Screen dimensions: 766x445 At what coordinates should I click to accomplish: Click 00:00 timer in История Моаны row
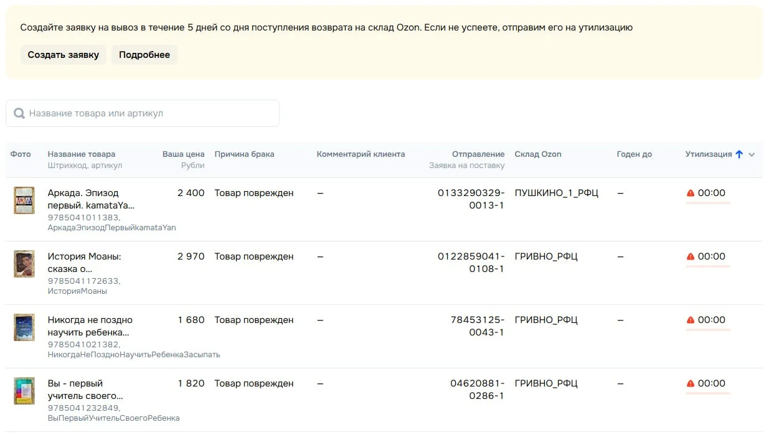click(712, 256)
